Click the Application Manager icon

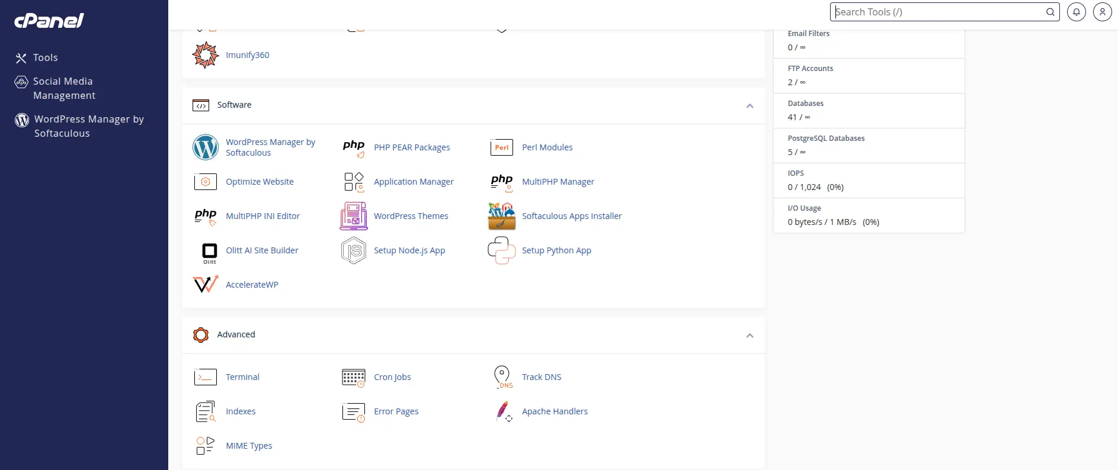[x=354, y=182]
